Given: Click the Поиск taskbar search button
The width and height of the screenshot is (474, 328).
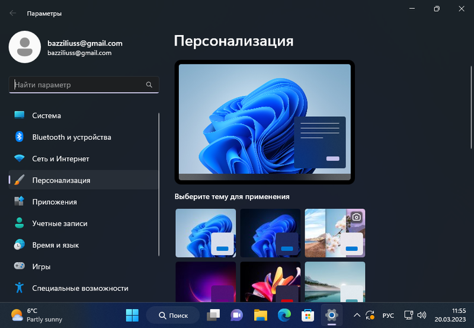Looking at the screenshot, I should coord(172,316).
